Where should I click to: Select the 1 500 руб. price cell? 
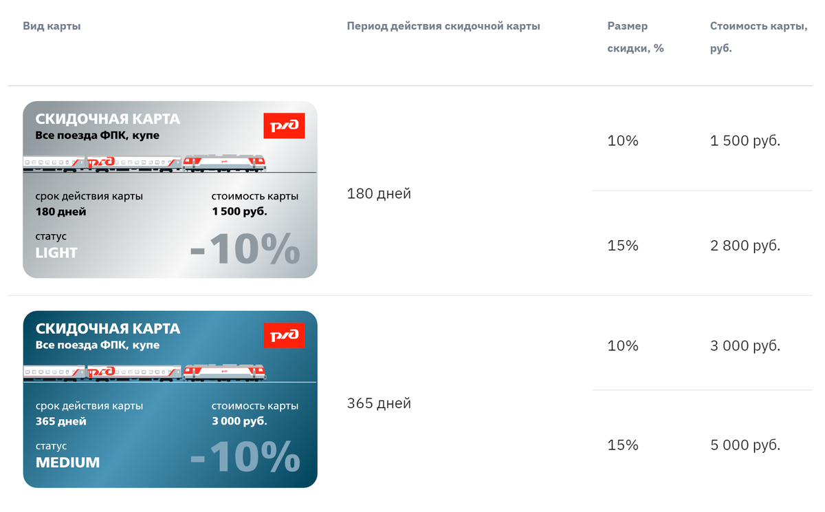[x=745, y=141]
